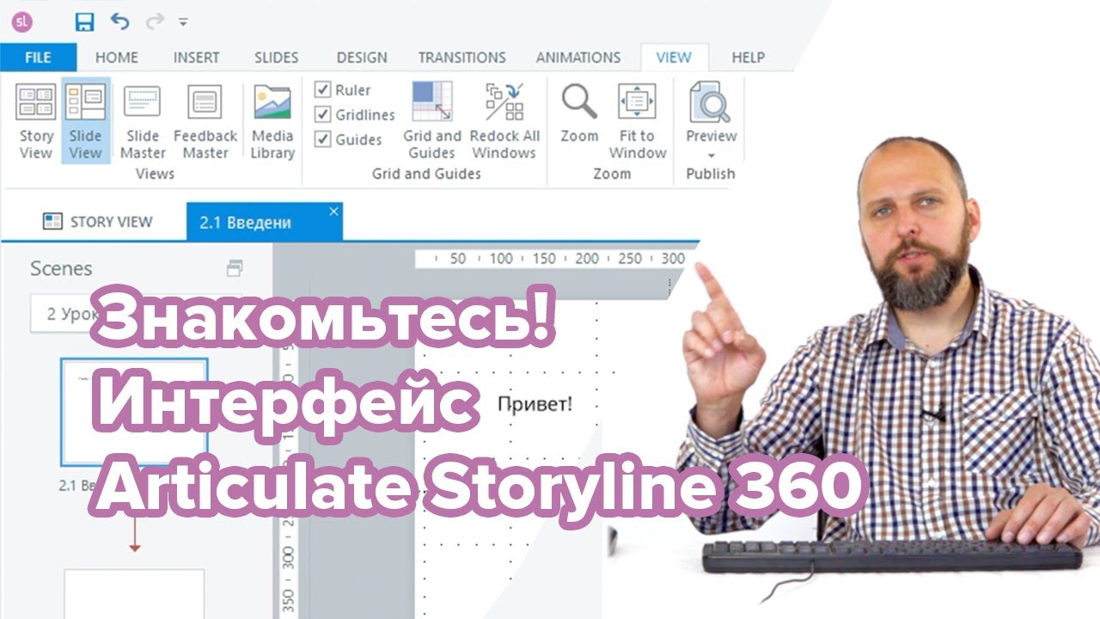
Task: Open Grid and Guides settings
Action: 432,121
